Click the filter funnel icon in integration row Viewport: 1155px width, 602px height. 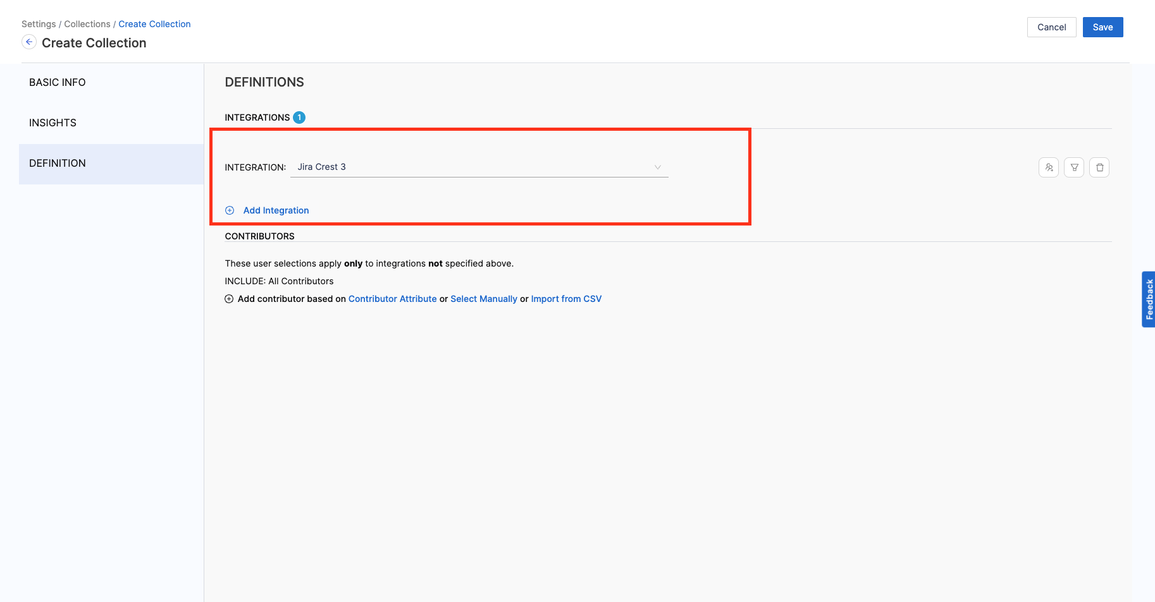pyautogui.click(x=1074, y=167)
